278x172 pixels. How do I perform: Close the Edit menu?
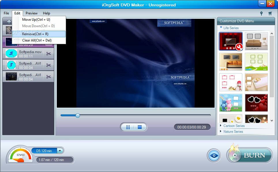[17, 13]
